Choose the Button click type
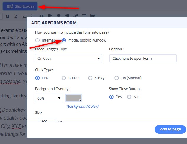 (64, 78)
